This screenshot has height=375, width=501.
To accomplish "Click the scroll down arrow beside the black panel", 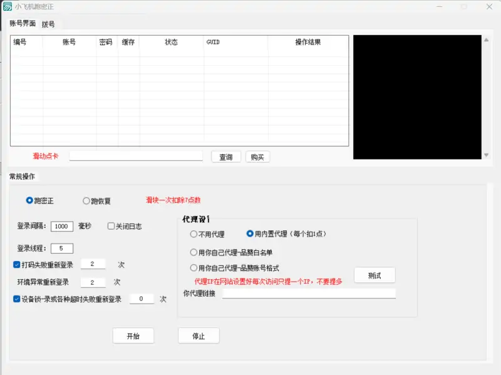I will (487, 155).
